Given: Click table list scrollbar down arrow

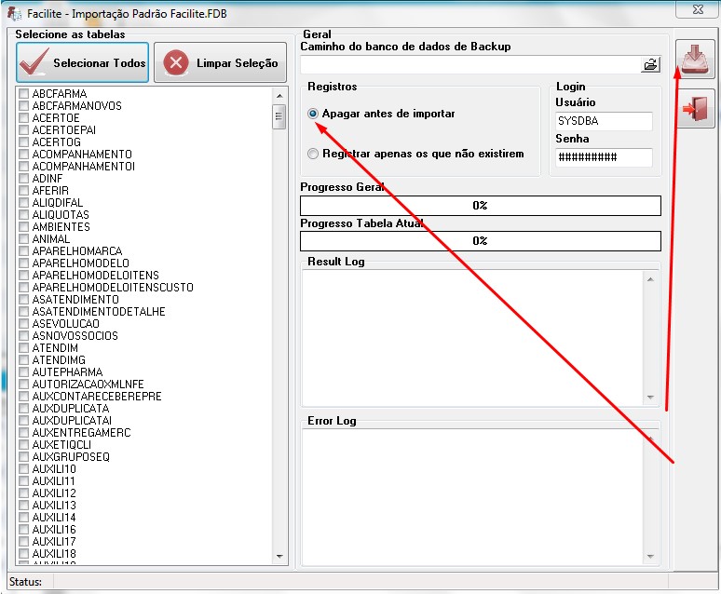Looking at the screenshot, I should (x=279, y=557).
